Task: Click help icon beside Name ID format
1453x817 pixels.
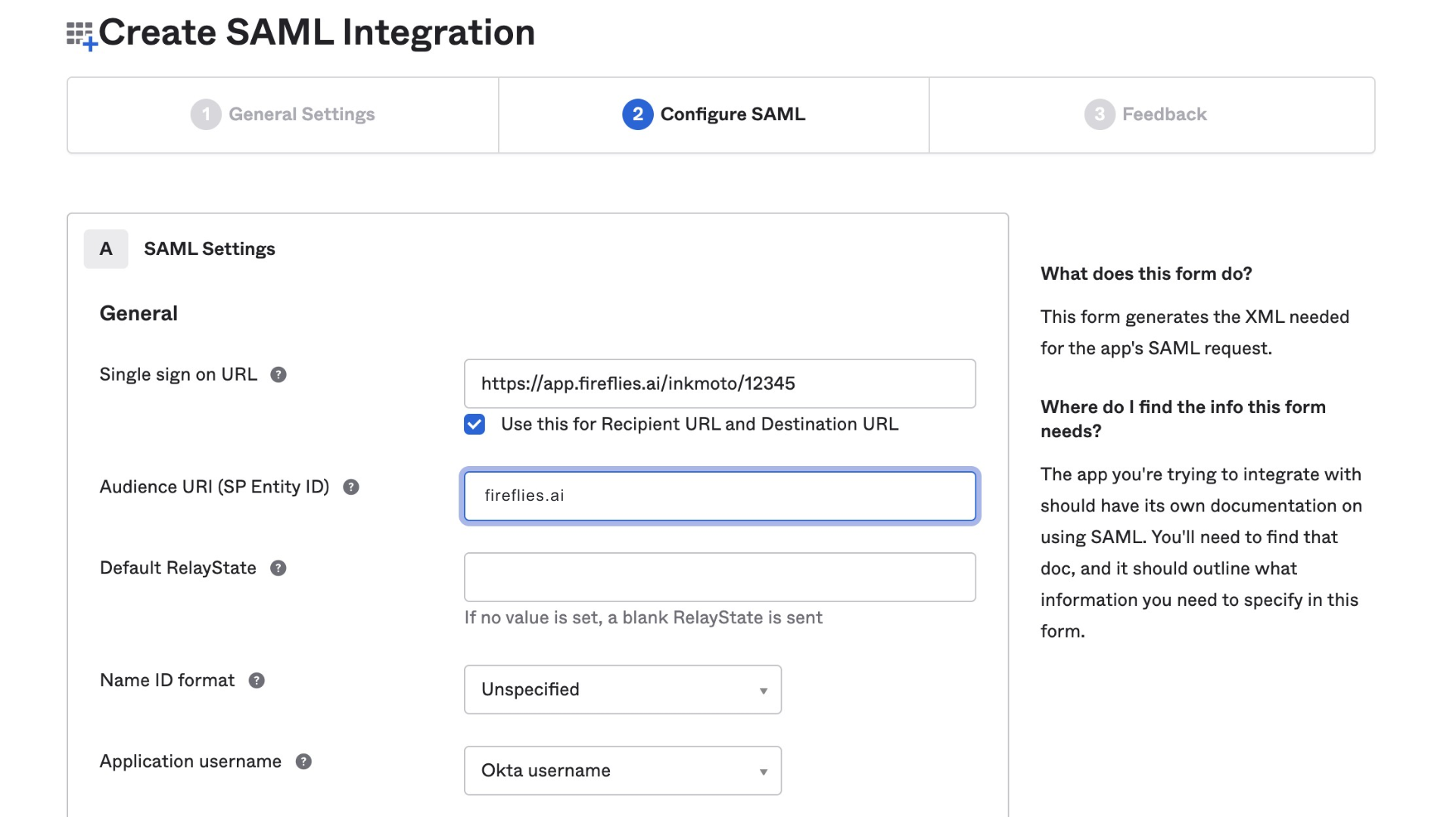Action: pyautogui.click(x=257, y=681)
